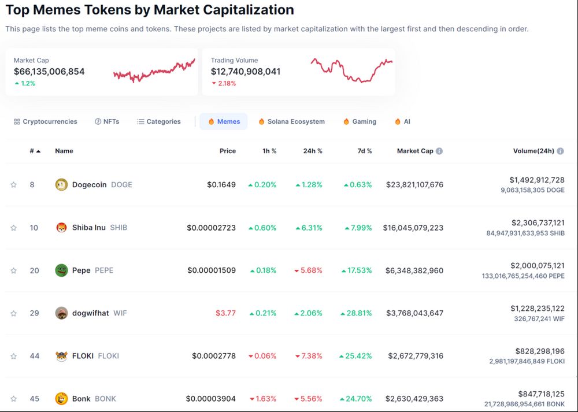The image size is (578, 412).
Task: Open the Cryptocurrencies link
Action: click(x=45, y=122)
